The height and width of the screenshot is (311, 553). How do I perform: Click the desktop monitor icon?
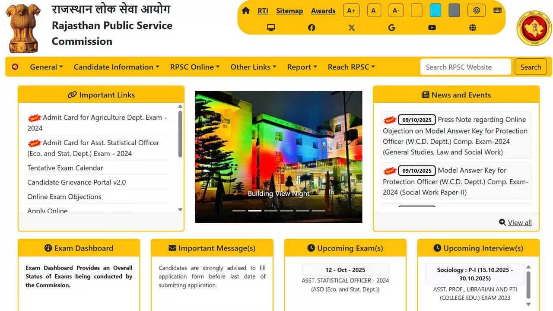271,28
